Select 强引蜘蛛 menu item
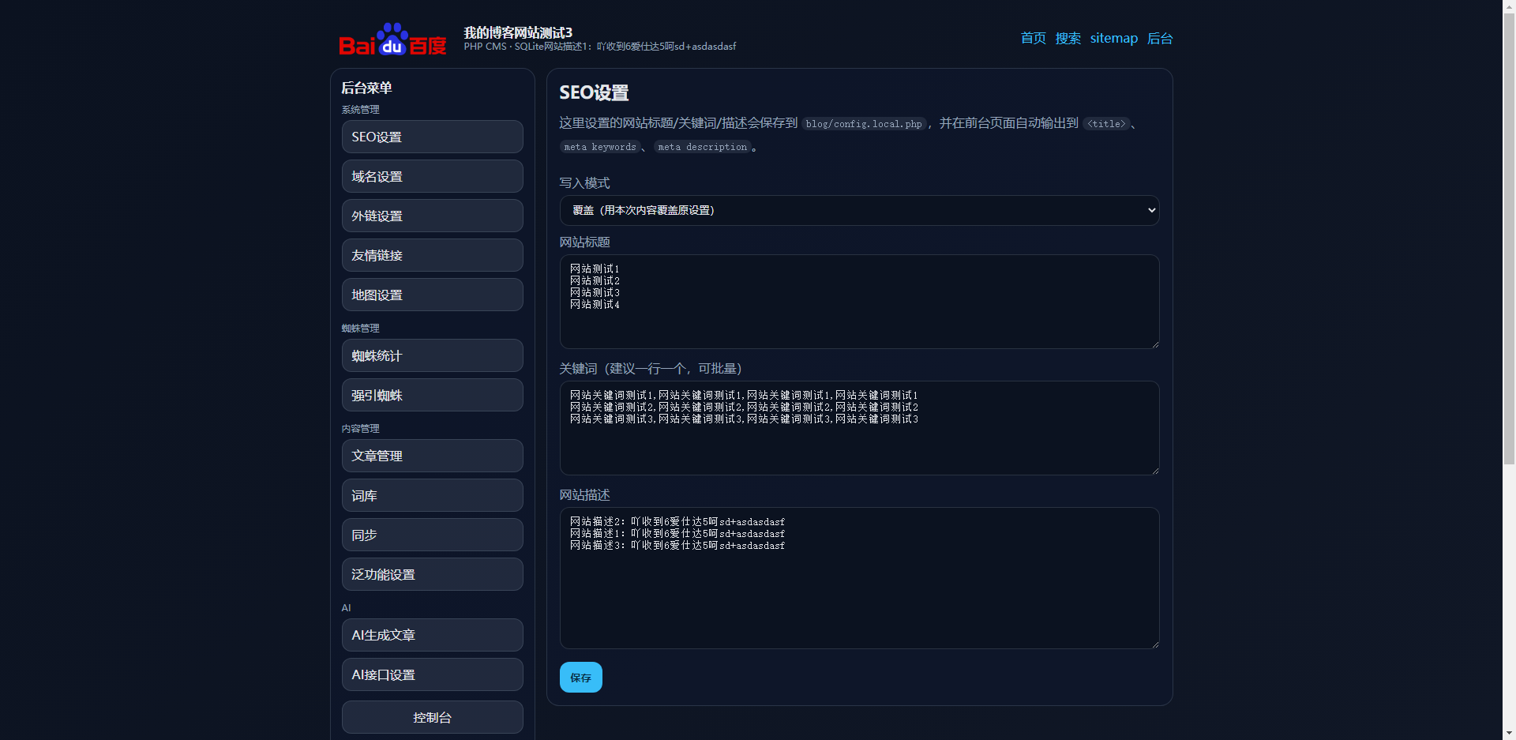Image resolution: width=1516 pixels, height=740 pixels. point(432,395)
